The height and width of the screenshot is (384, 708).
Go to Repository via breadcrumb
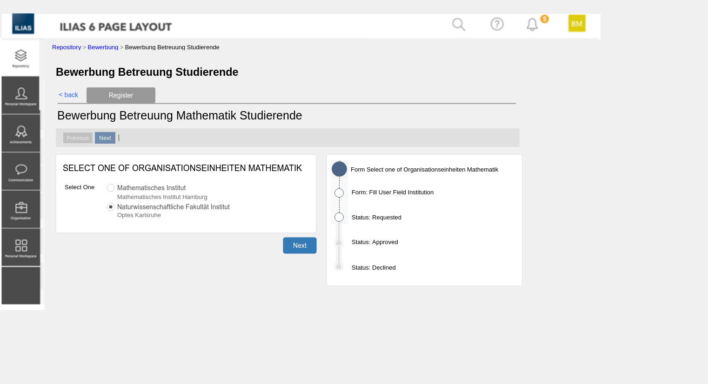click(x=67, y=47)
